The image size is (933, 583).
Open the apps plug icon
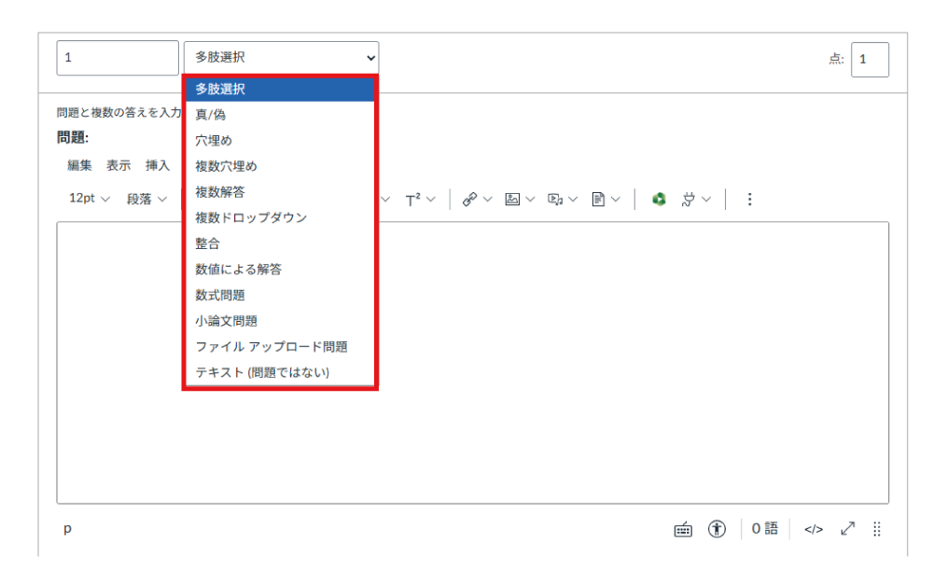coord(689,199)
